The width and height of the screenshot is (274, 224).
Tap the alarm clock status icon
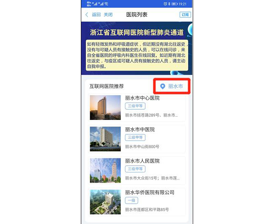pos(165,4)
